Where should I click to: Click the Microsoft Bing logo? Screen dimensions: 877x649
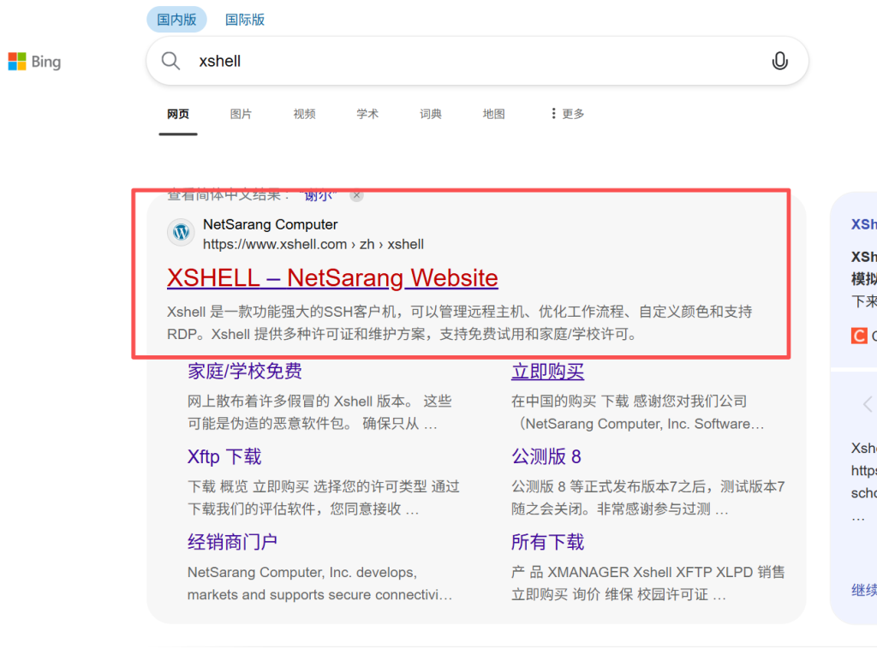34,62
